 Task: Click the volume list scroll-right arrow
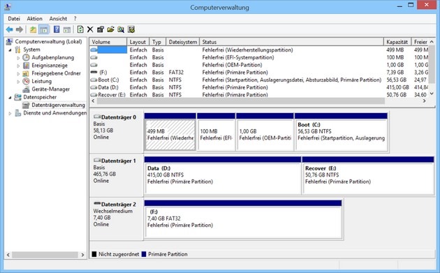[425, 101]
